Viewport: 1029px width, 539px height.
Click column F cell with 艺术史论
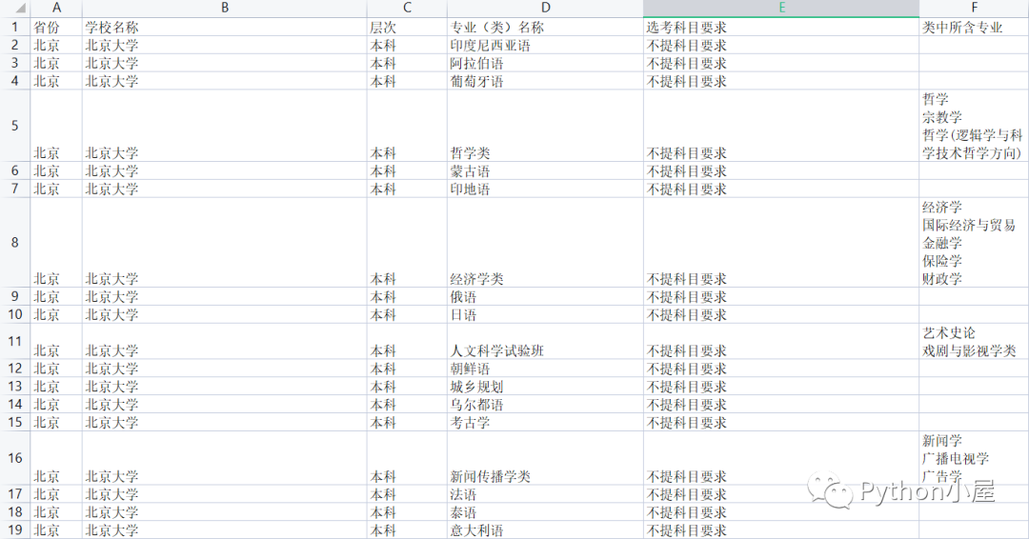[974, 341]
